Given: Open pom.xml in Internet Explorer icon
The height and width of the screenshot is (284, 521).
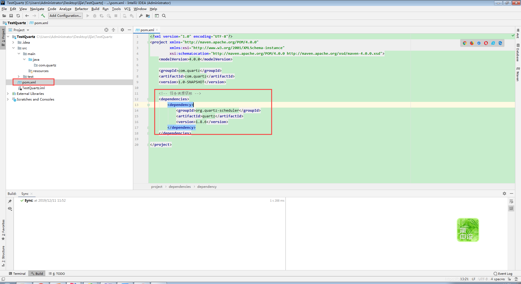Looking at the screenshot, I should 493,43.
